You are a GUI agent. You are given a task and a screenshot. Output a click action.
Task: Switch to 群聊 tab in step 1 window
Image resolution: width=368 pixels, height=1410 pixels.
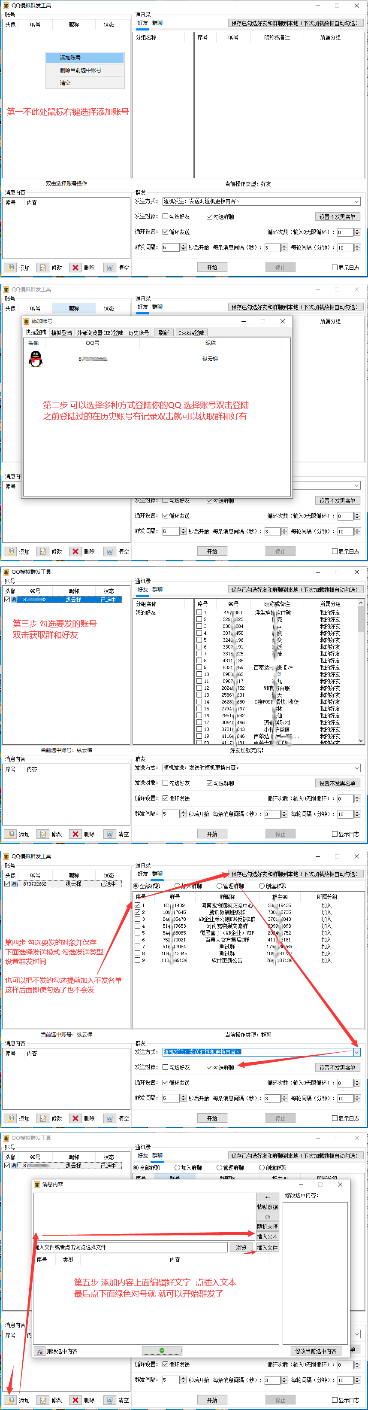pyautogui.click(x=157, y=23)
